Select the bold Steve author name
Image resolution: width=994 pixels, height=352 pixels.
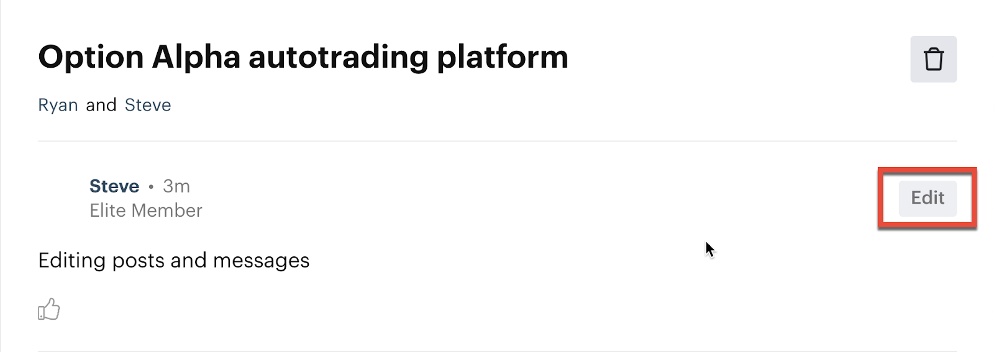point(114,186)
